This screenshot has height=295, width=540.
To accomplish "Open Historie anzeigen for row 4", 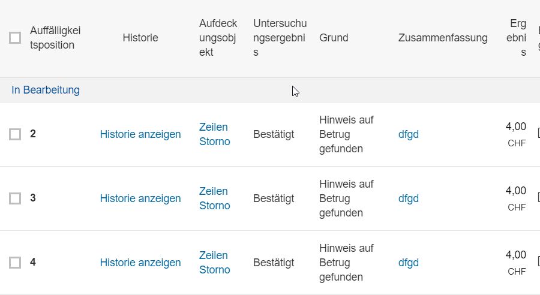I will click(x=140, y=263).
